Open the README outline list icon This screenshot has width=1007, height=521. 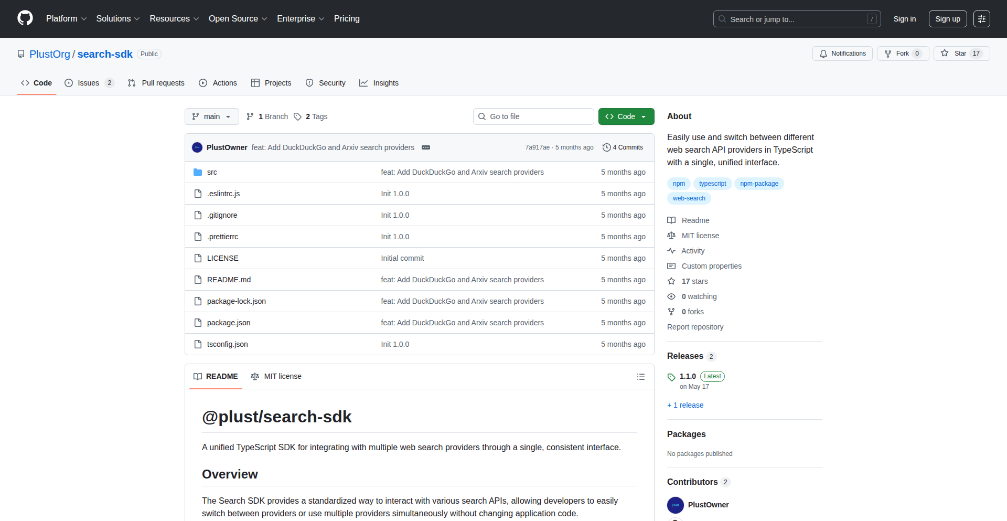(x=640, y=377)
